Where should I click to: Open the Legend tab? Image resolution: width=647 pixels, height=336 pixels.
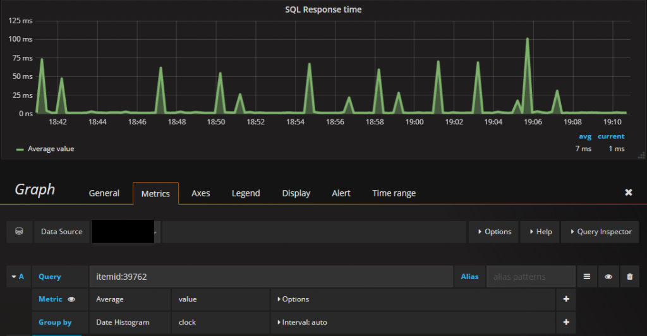tap(246, 193)
